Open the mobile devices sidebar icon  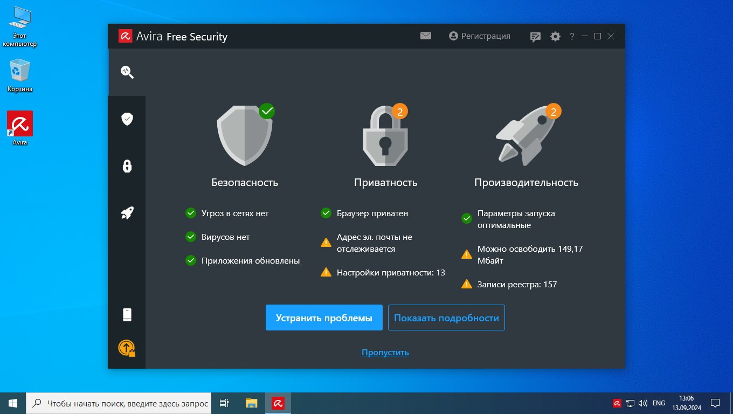[x=127, y=315]
